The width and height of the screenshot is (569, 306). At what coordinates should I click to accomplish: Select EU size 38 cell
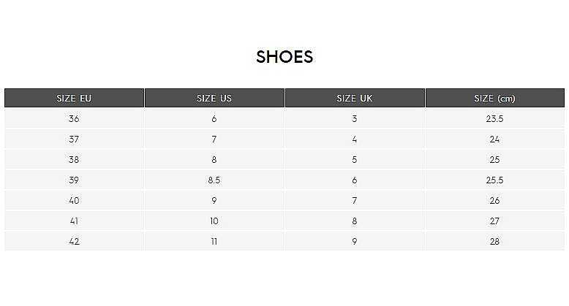pos(74,159)
